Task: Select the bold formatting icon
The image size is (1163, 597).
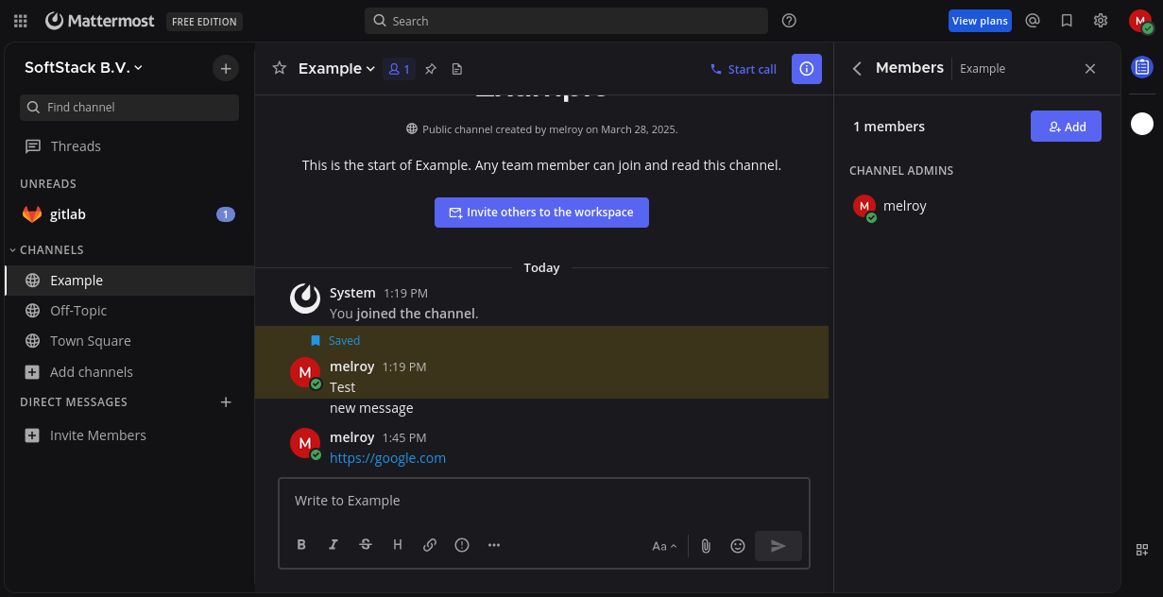Action: [301, 544]
